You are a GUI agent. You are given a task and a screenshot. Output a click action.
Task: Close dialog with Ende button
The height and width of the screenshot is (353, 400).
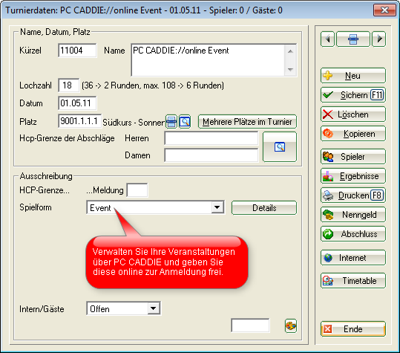(353, 329)
